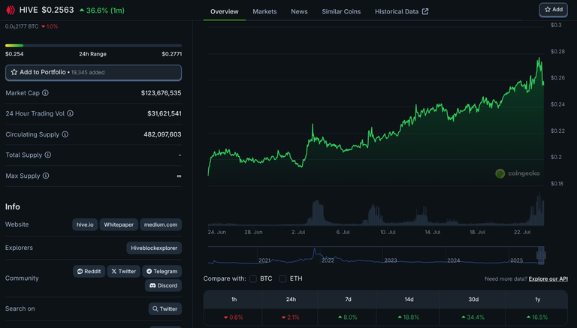577x328 pixels.
Task: Click the chart range navigator handle at 2025
Action: 541,255
